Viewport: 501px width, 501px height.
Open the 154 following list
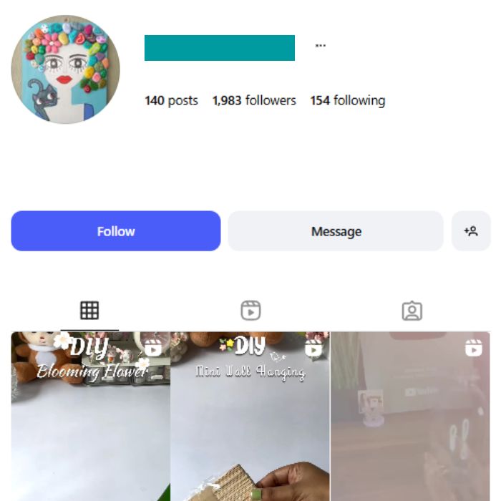pyautogui.click(x=348, y=101)
